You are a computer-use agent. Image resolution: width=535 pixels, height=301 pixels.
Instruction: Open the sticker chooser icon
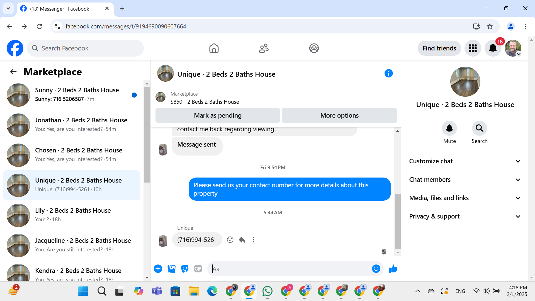(x=185, y=269)
